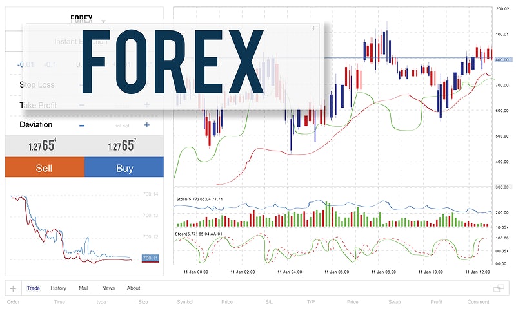Open the FOREX symbol dropdown arrow
The image size is (516, 309).
[x=103, y=21]
